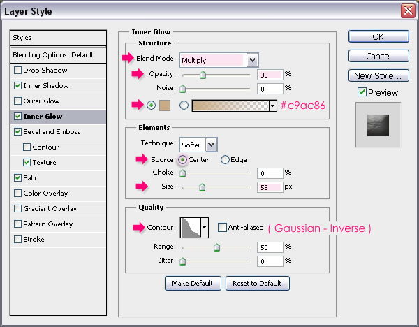Screen dimensions: 419x327
Task: Click the Cancel button
Action: [x=378, y=56]
